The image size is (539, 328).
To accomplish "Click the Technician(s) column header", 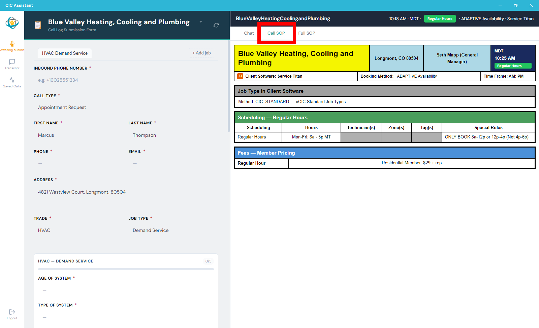I will (x=361, y=128).
